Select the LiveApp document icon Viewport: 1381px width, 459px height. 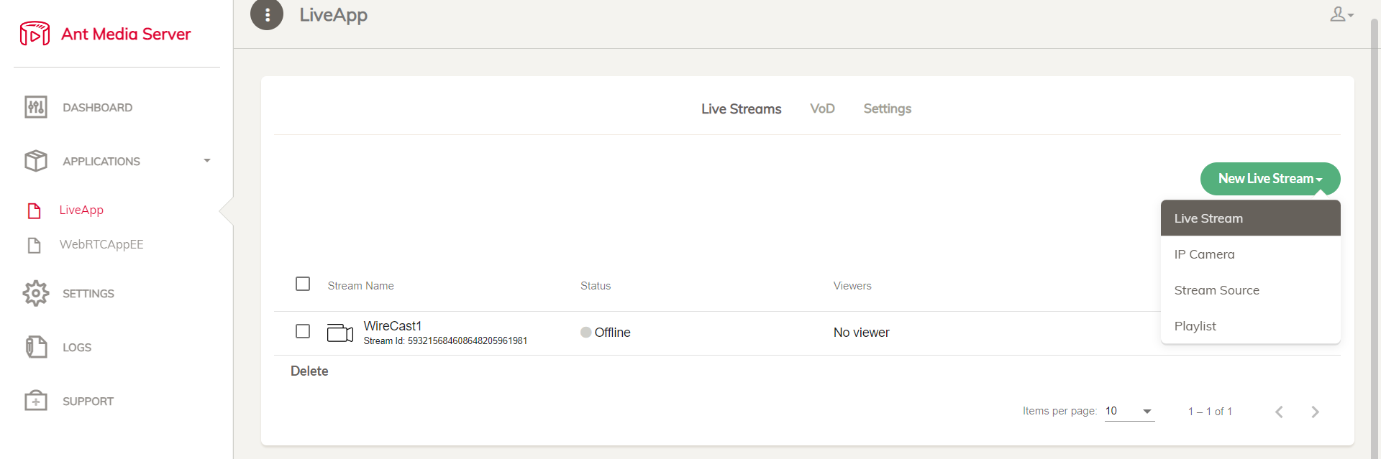(x=34, y=210)
